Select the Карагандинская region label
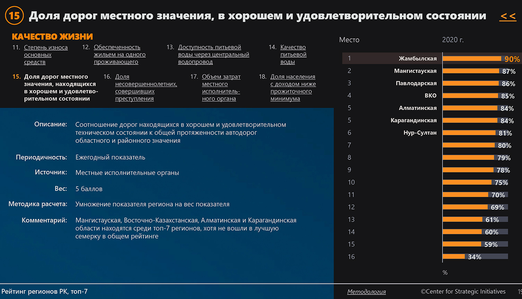This screenshot has height=299, width=522. [413, 120]
